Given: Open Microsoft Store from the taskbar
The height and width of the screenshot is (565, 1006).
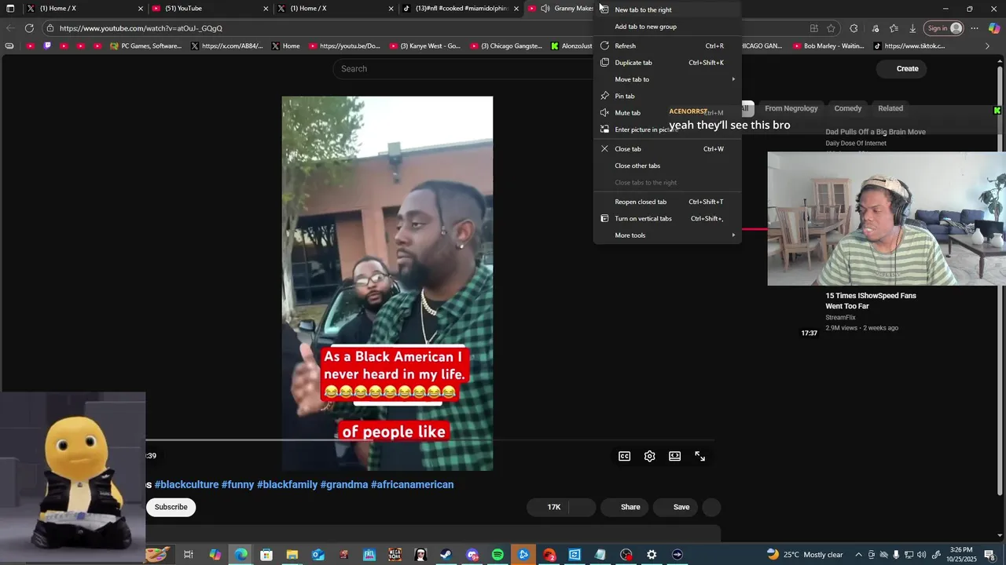Looking at the screenshot, I should [x=266, y=555].
